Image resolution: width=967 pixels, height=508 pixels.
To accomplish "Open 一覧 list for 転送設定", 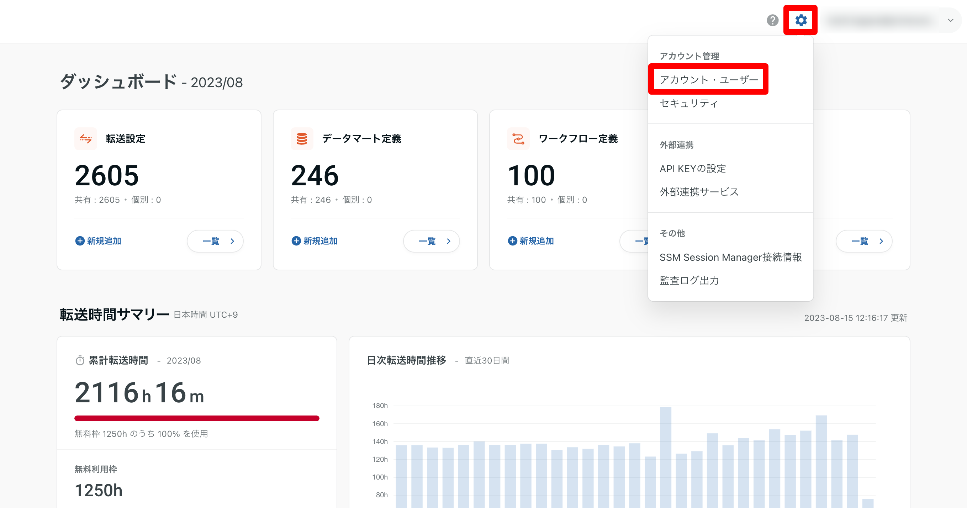I will [215, 241].
